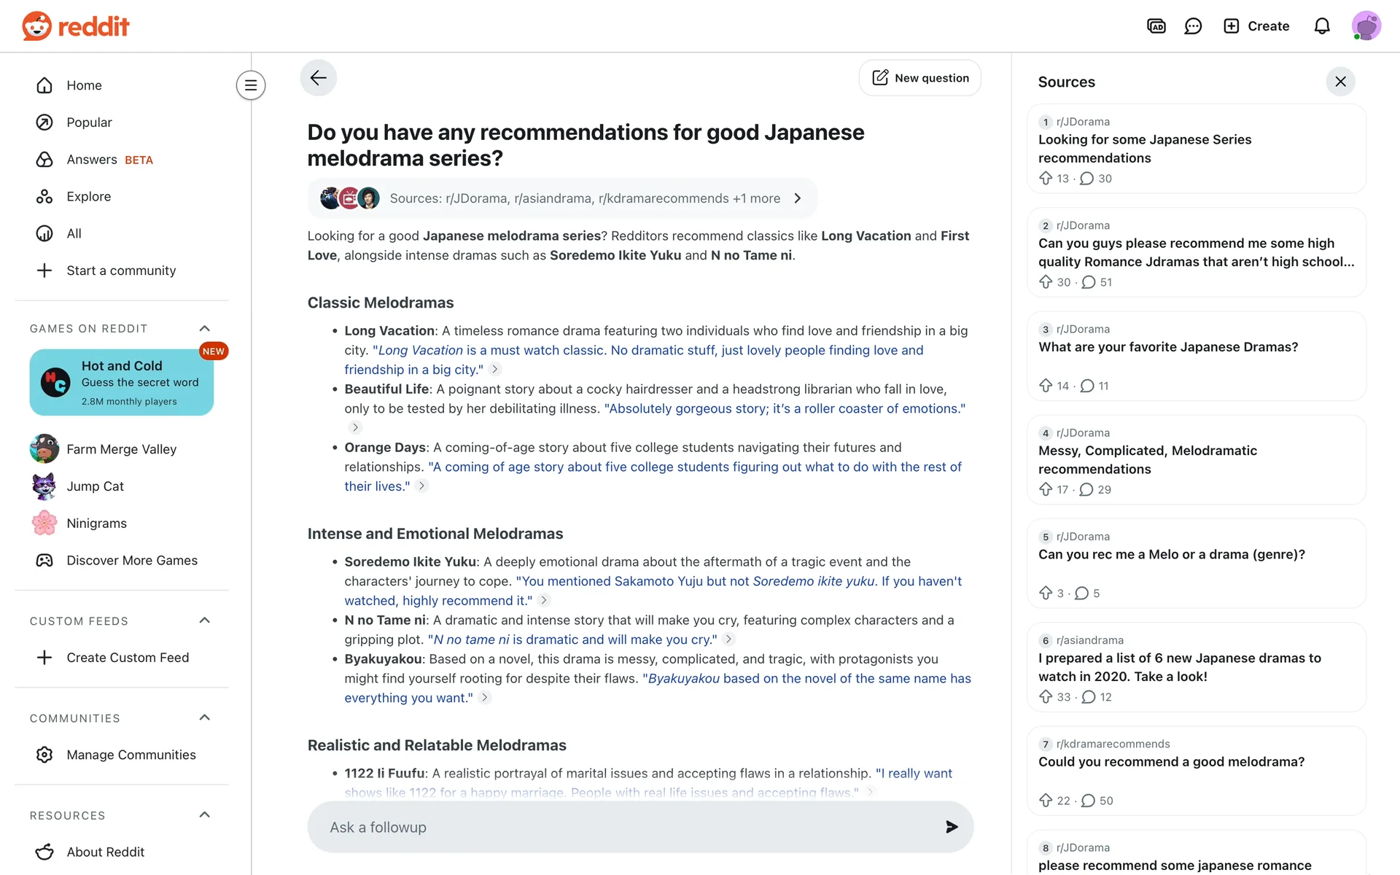Click the advertise icon in the header
The height and width of the screenshot is (875, 1400).
coord(1156,26)
